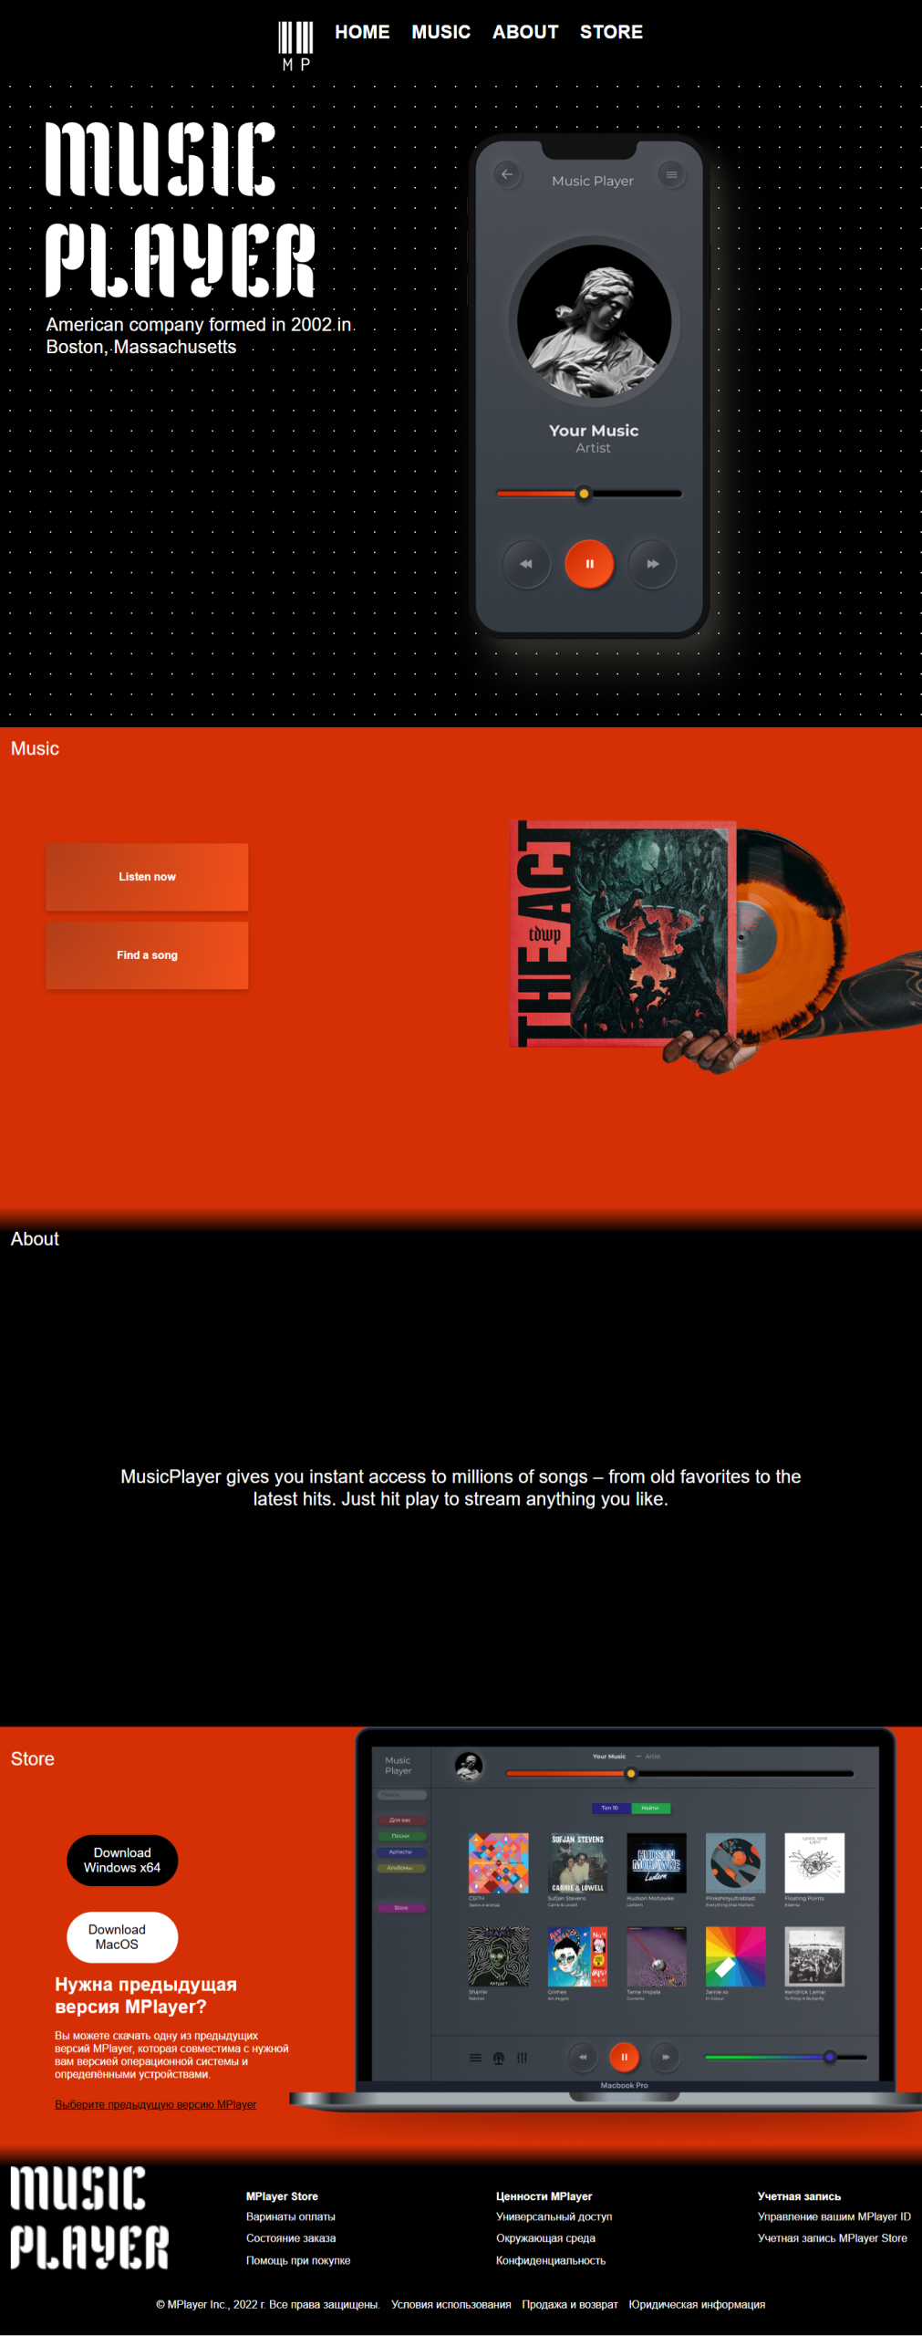Open Состояние заказа footer link

pyautogui.click(x=291, y=2238)
